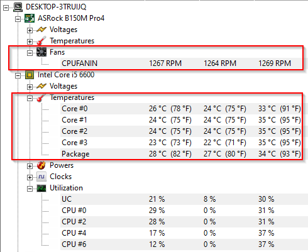
Task: Click the Intel Core i5 6600 chip icon
Action: [30, 75]
